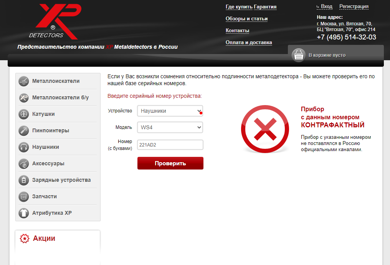The image size is (390, 265).
Task: Click the coil icon beside Катушки
Action: [24, 114]
